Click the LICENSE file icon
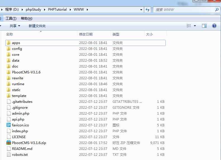Viewport: 221px width, 160px height. click(x=9, y=137)
